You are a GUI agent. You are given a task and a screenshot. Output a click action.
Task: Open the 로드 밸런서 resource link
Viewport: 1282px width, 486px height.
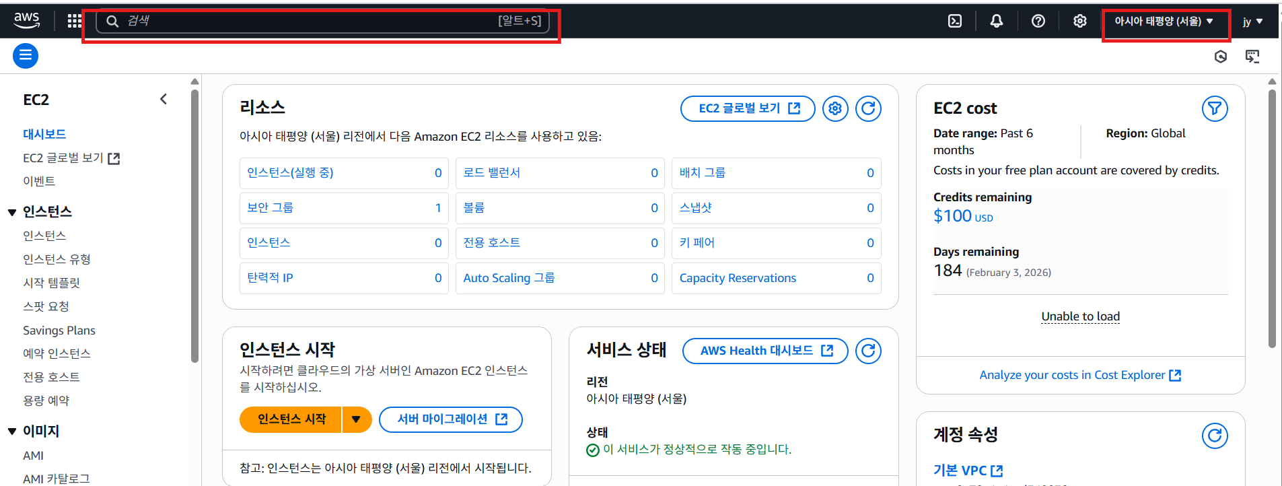click(x=491, y=173)
